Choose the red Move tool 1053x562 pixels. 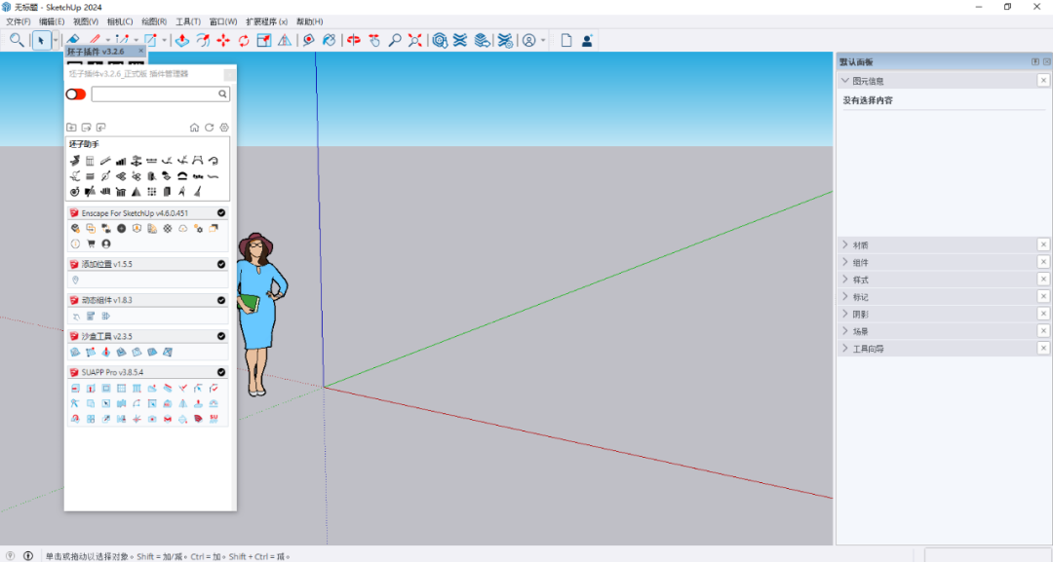tap(223, 40)
